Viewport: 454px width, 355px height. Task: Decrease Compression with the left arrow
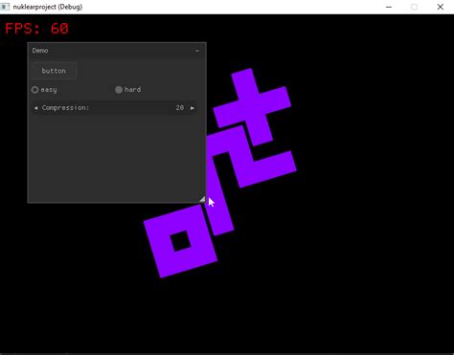pyautogui.click(x=35, y=108)
